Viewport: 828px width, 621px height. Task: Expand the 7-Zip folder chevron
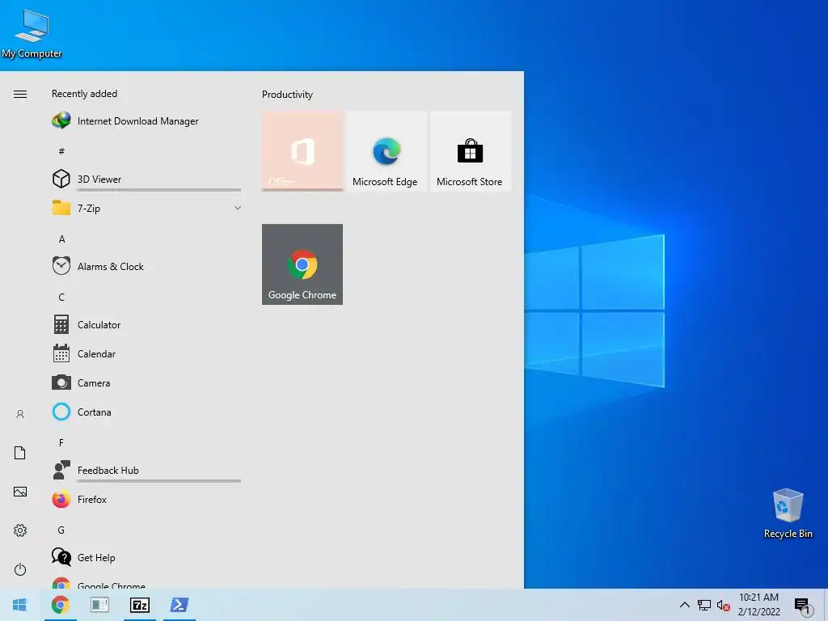pos(237,208)
